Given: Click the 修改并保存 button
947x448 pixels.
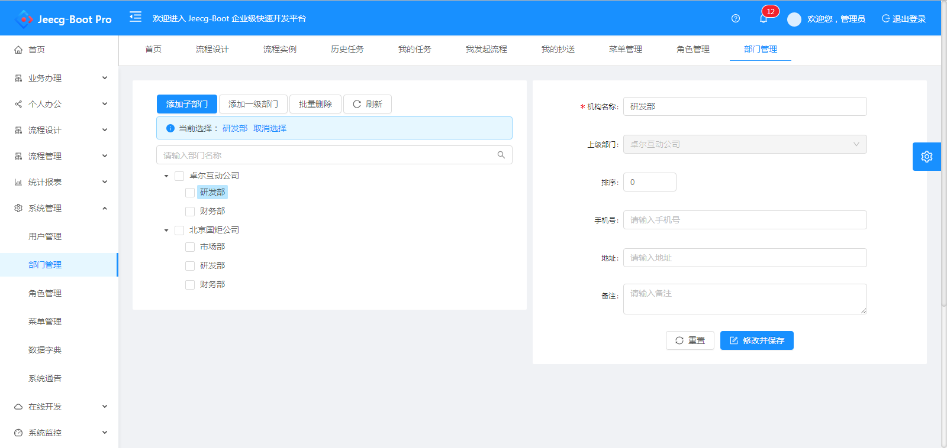Looking at the screenshot, I should click(757, 340).
